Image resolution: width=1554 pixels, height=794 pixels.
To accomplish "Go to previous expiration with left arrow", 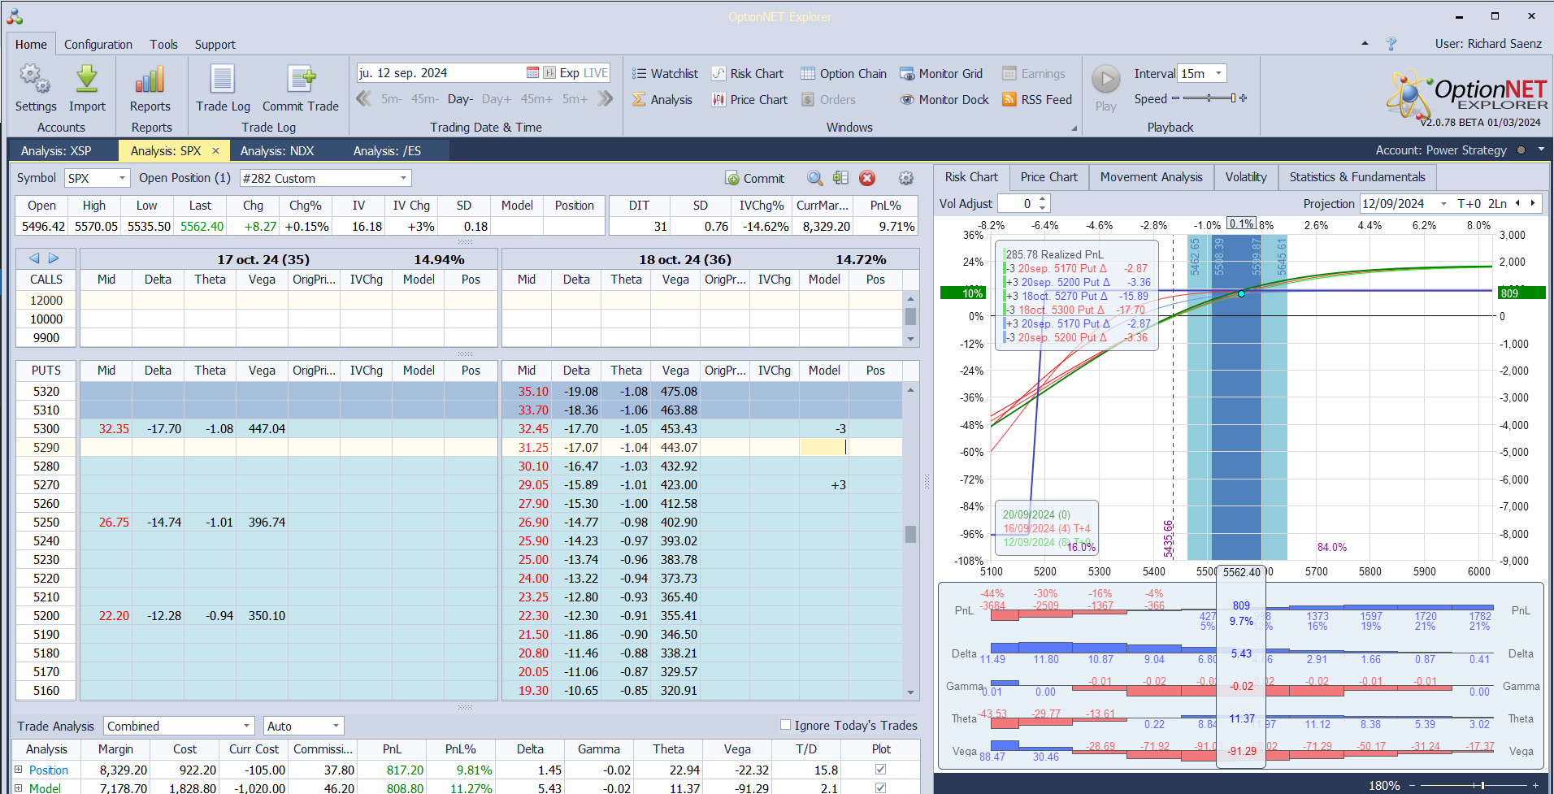I will [x=34, y=258].
